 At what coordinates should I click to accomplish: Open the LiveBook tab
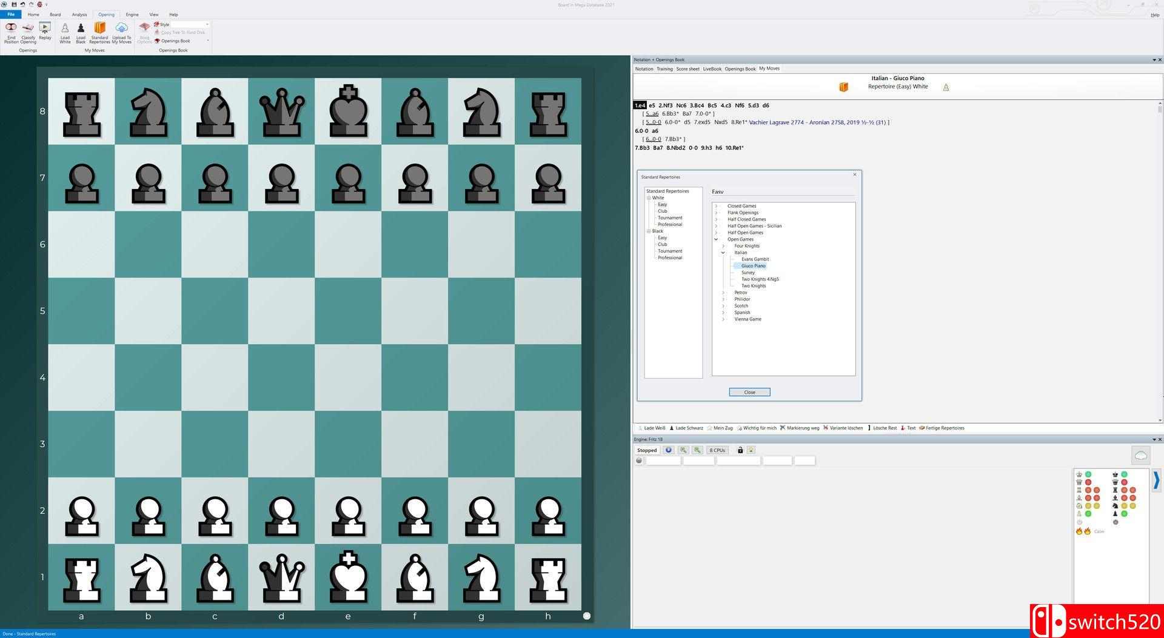[712, 69]
